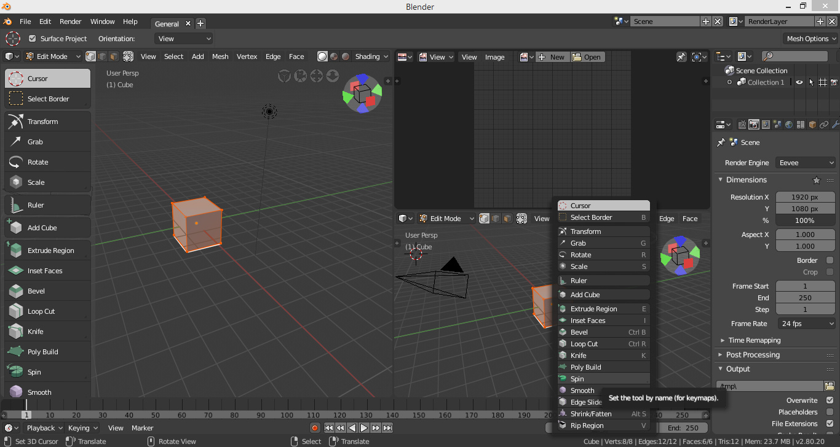The image size is (840, 447).
Task: Choose the Loop Cut tool in left toolbar
Action: pos(48,311)
